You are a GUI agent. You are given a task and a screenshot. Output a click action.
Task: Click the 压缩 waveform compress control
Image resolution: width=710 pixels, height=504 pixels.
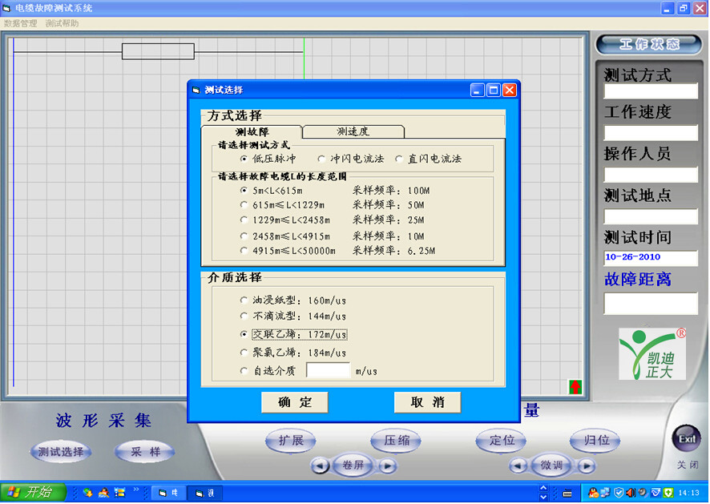pos(395,441)
